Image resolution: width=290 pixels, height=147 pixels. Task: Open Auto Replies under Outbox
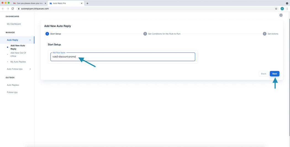pyautogui.click(x=13, y=85)
